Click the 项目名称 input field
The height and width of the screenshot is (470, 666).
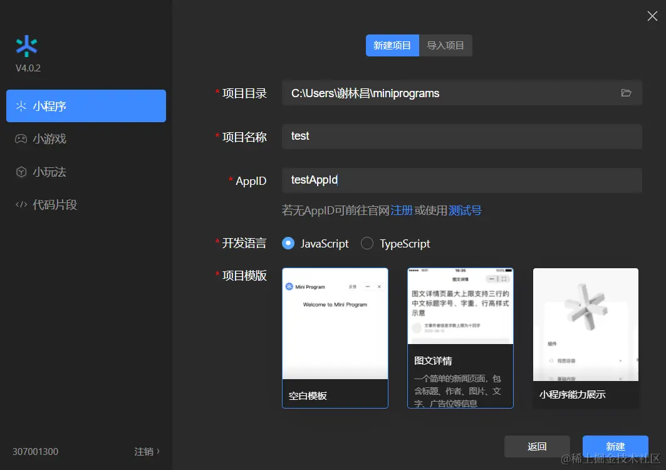tap(462, 137)
